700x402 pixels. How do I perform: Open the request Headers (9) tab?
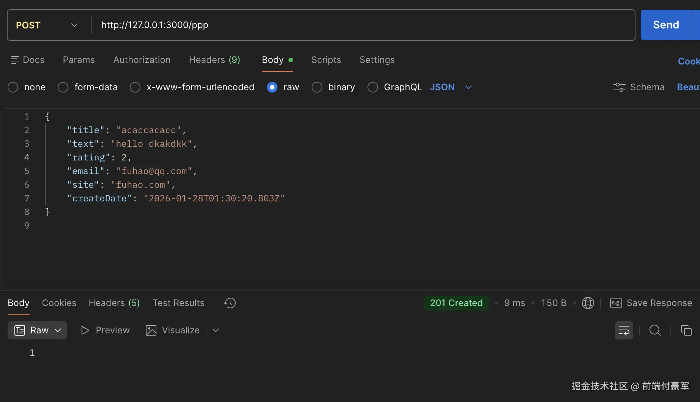[x=214, y=60]
